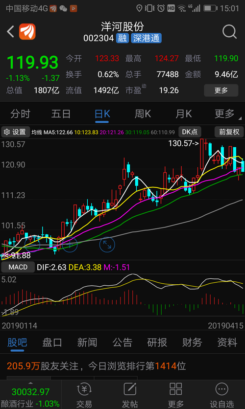Tap the current price 119.93
The width and height of the screenshot is (245, 409).
pyautogui.click(x=32, y=63)
